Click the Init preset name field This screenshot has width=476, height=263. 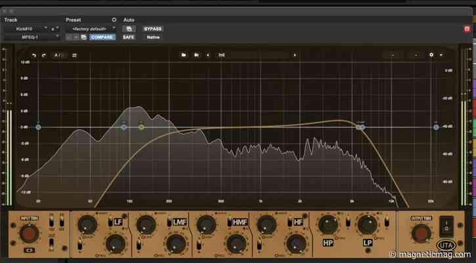click(252, 55)
